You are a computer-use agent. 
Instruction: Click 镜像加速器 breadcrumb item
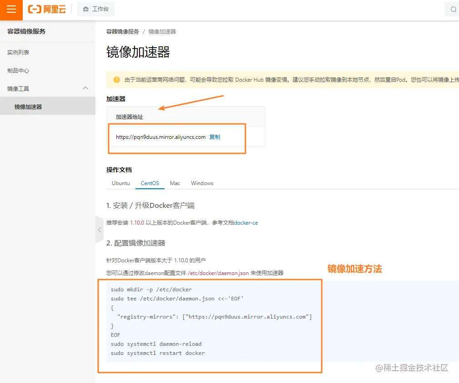click(x=162, y=32)
